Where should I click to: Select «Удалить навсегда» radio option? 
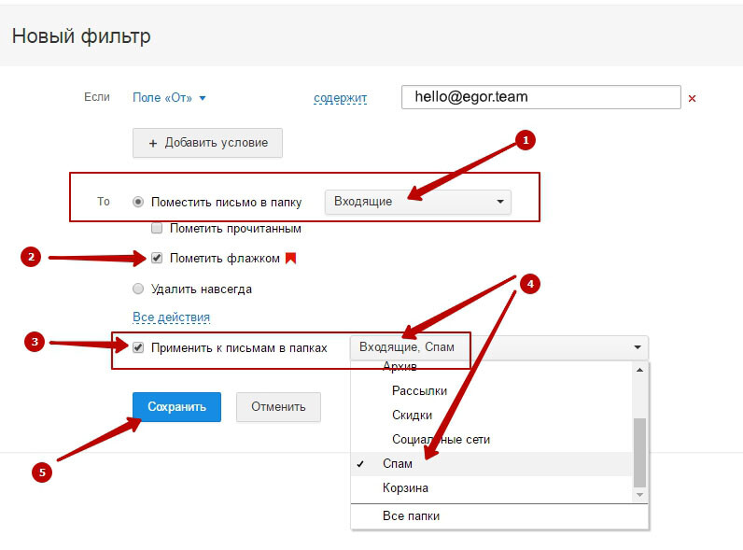coord(138,289)
